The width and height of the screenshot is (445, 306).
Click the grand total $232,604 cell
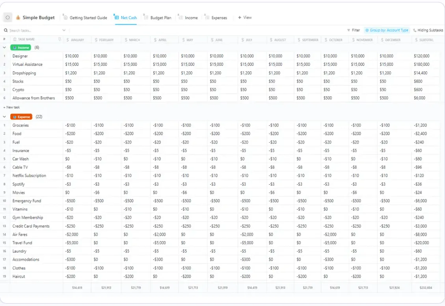tap(426, 287)
